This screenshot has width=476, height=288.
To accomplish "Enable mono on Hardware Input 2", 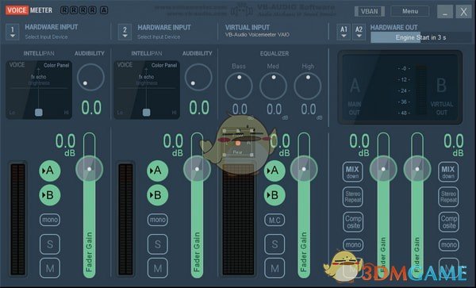I will (x=158, y=220).
